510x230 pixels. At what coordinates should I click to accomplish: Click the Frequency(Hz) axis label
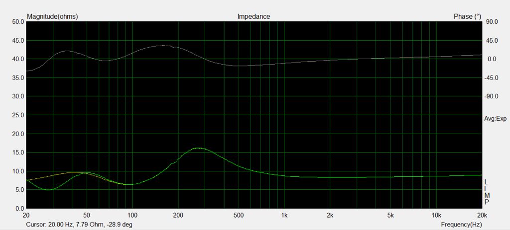coord(461,225)
